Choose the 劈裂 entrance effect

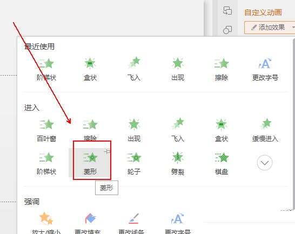[x=178, y=163]
